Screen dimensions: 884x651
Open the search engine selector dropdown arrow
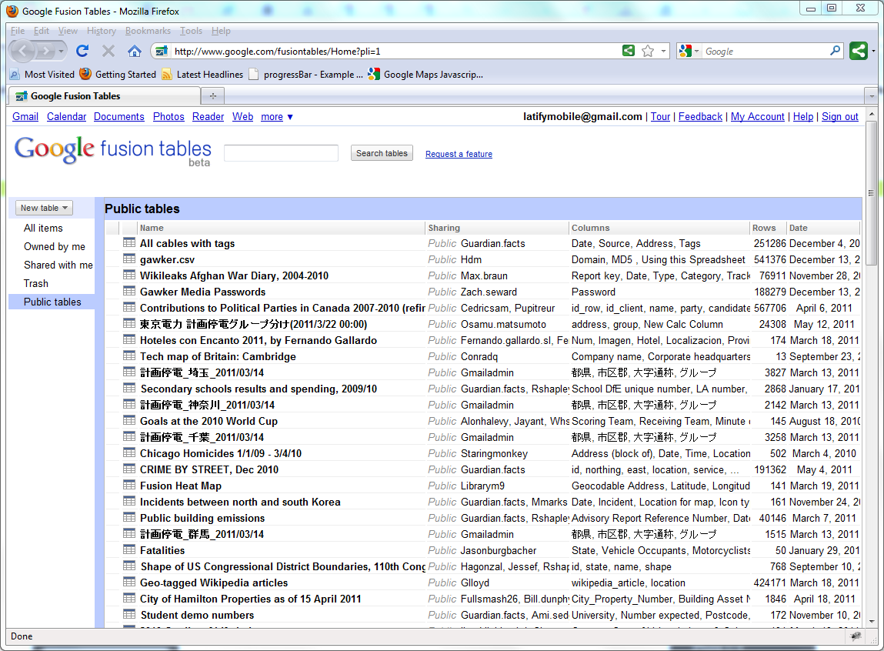click(696, 51)
